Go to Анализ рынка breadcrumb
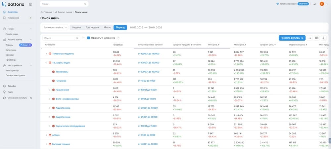 tap(65, 12)
